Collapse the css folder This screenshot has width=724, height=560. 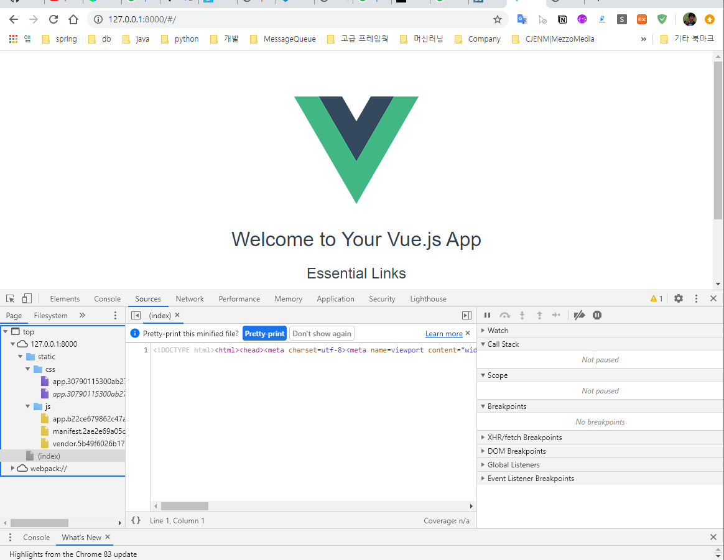(28, 369)
